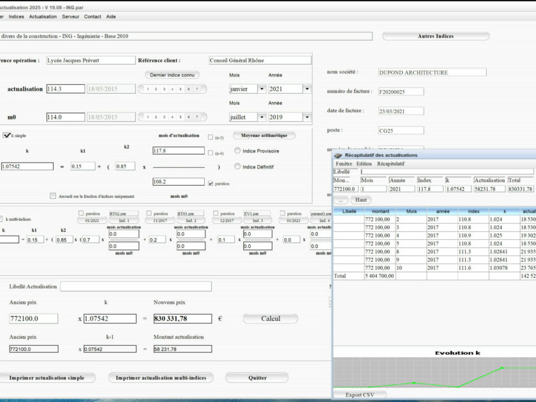Click the date de facture field
The width and height of the screenshot is (536, 402).
(x=401, y=111)
